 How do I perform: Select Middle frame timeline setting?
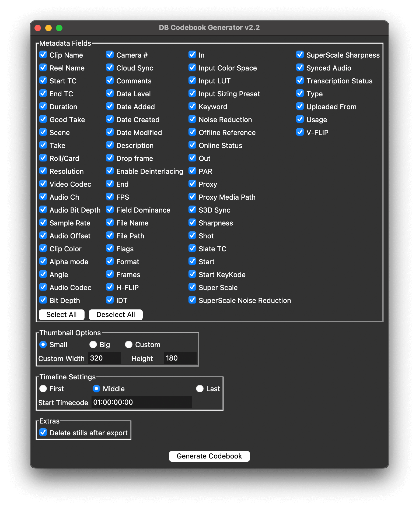point(96,389)
